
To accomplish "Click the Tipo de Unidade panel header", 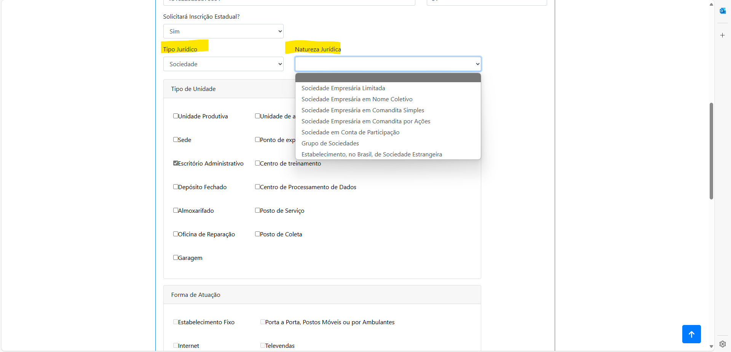I will click(322, 89).
